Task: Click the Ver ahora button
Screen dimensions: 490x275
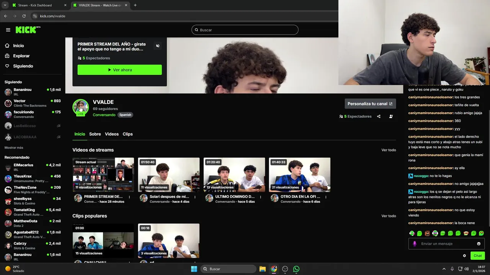Action: pyautogui.click(x=119, y=70)
